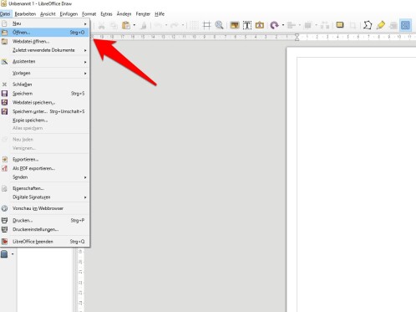Open the Fenster menu
416x312 pixels.
tap(143, 14)
